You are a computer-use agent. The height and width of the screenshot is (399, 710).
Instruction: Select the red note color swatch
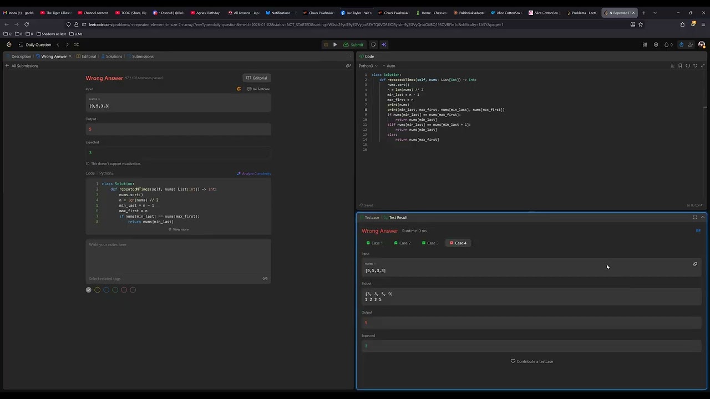pos(124,290)
